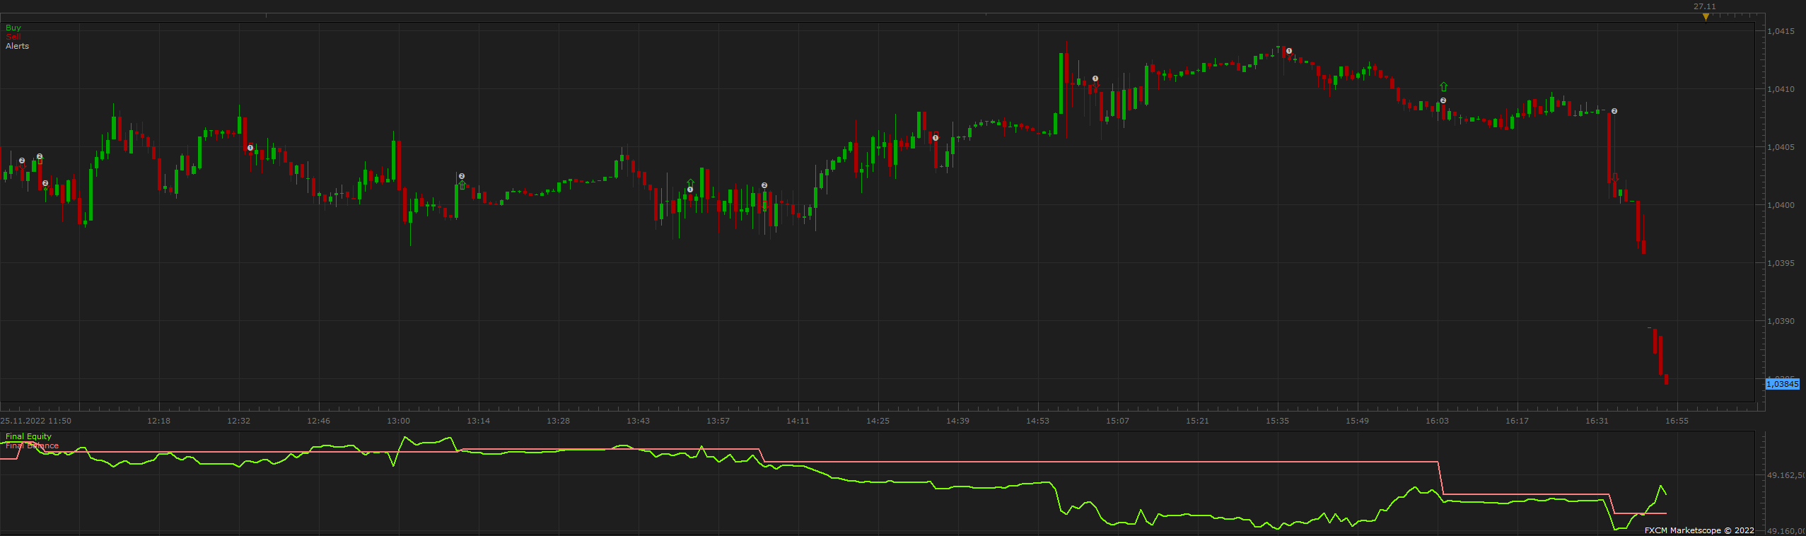Click trade marker 1 just after 12:32
The image size is (1806, 536).
(x=250, y=148)
